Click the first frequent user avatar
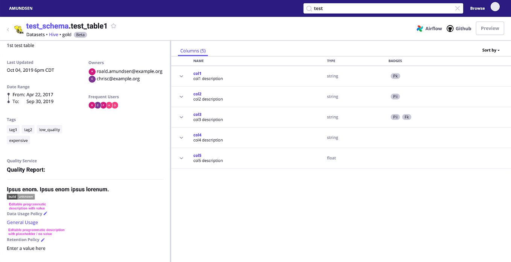511x262 pixels. coord(92,105)
